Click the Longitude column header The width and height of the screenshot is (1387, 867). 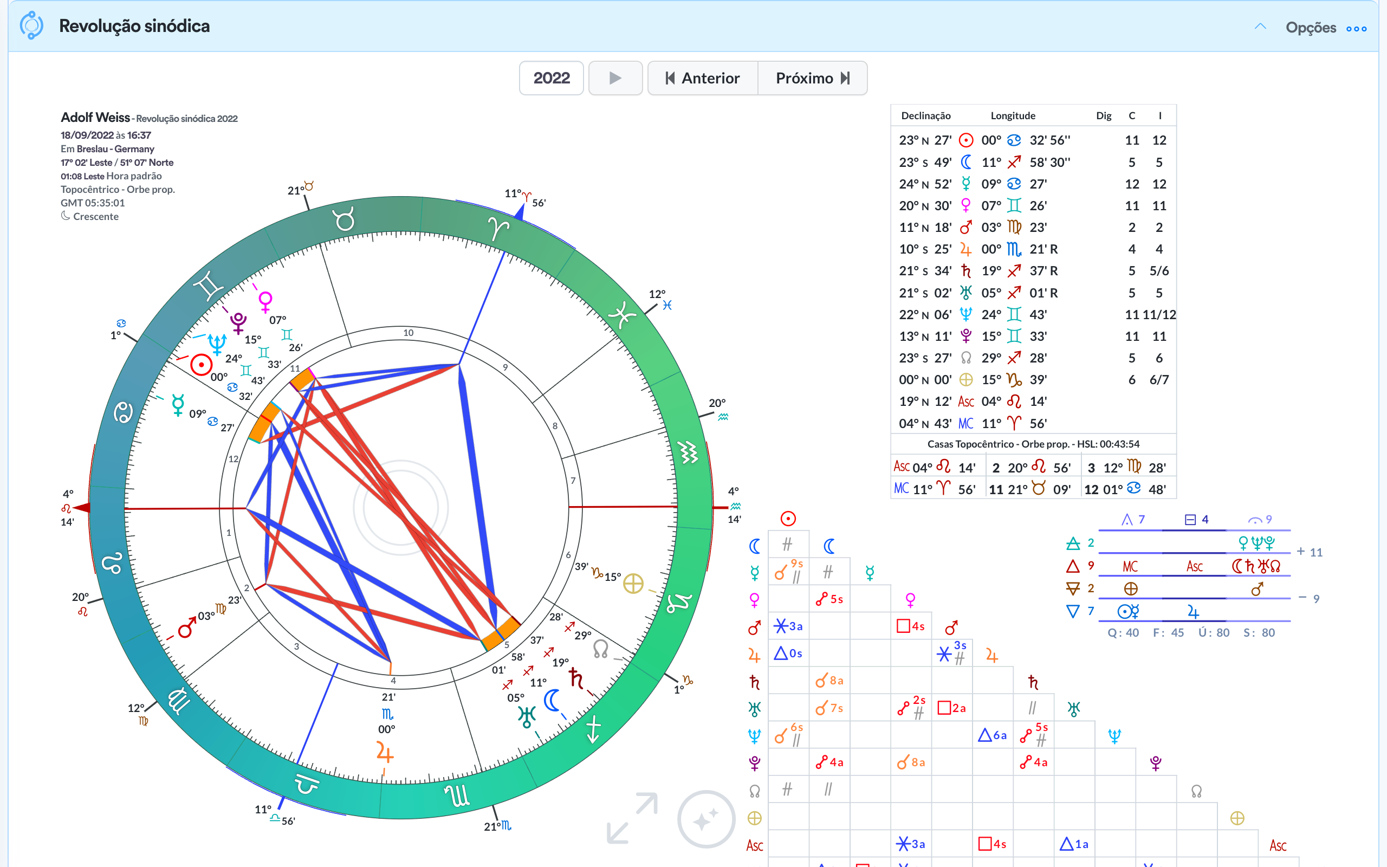click(1013, 116)
